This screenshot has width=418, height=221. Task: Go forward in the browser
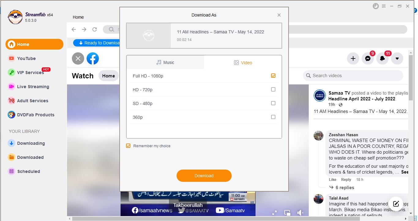[x=84, y=29]
